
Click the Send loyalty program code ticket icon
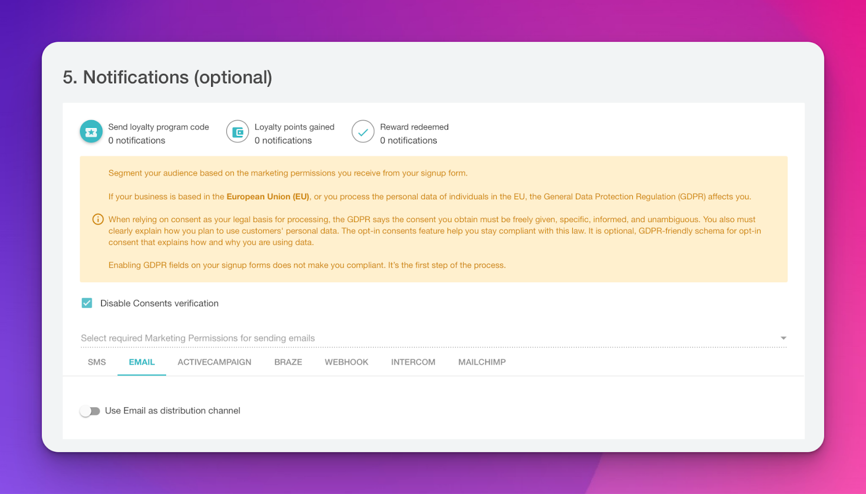click(x=91, y=132)
